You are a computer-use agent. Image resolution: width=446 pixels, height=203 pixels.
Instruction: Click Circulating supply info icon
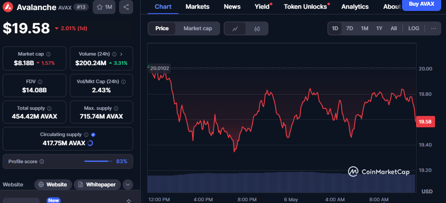coord(86,135)
